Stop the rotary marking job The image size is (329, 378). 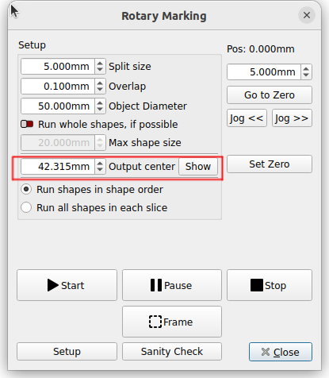click(270, 285)
